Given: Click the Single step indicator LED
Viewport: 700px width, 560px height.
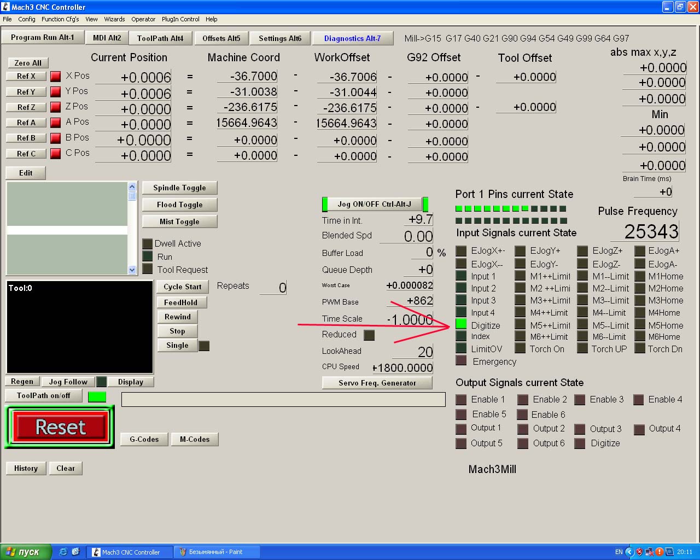Looking at the screenshot, I should [204, 346].
